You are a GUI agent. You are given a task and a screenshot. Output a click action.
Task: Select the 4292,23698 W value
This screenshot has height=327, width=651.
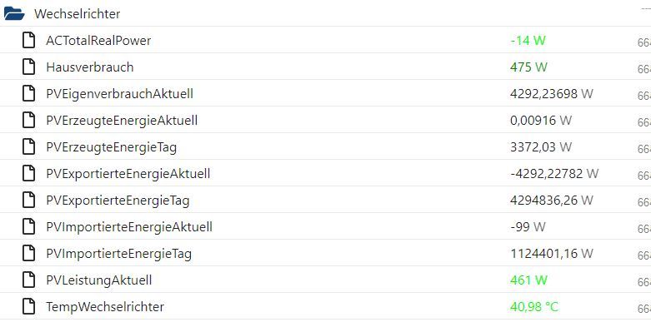pyautogui.click(x=551, y=94)
